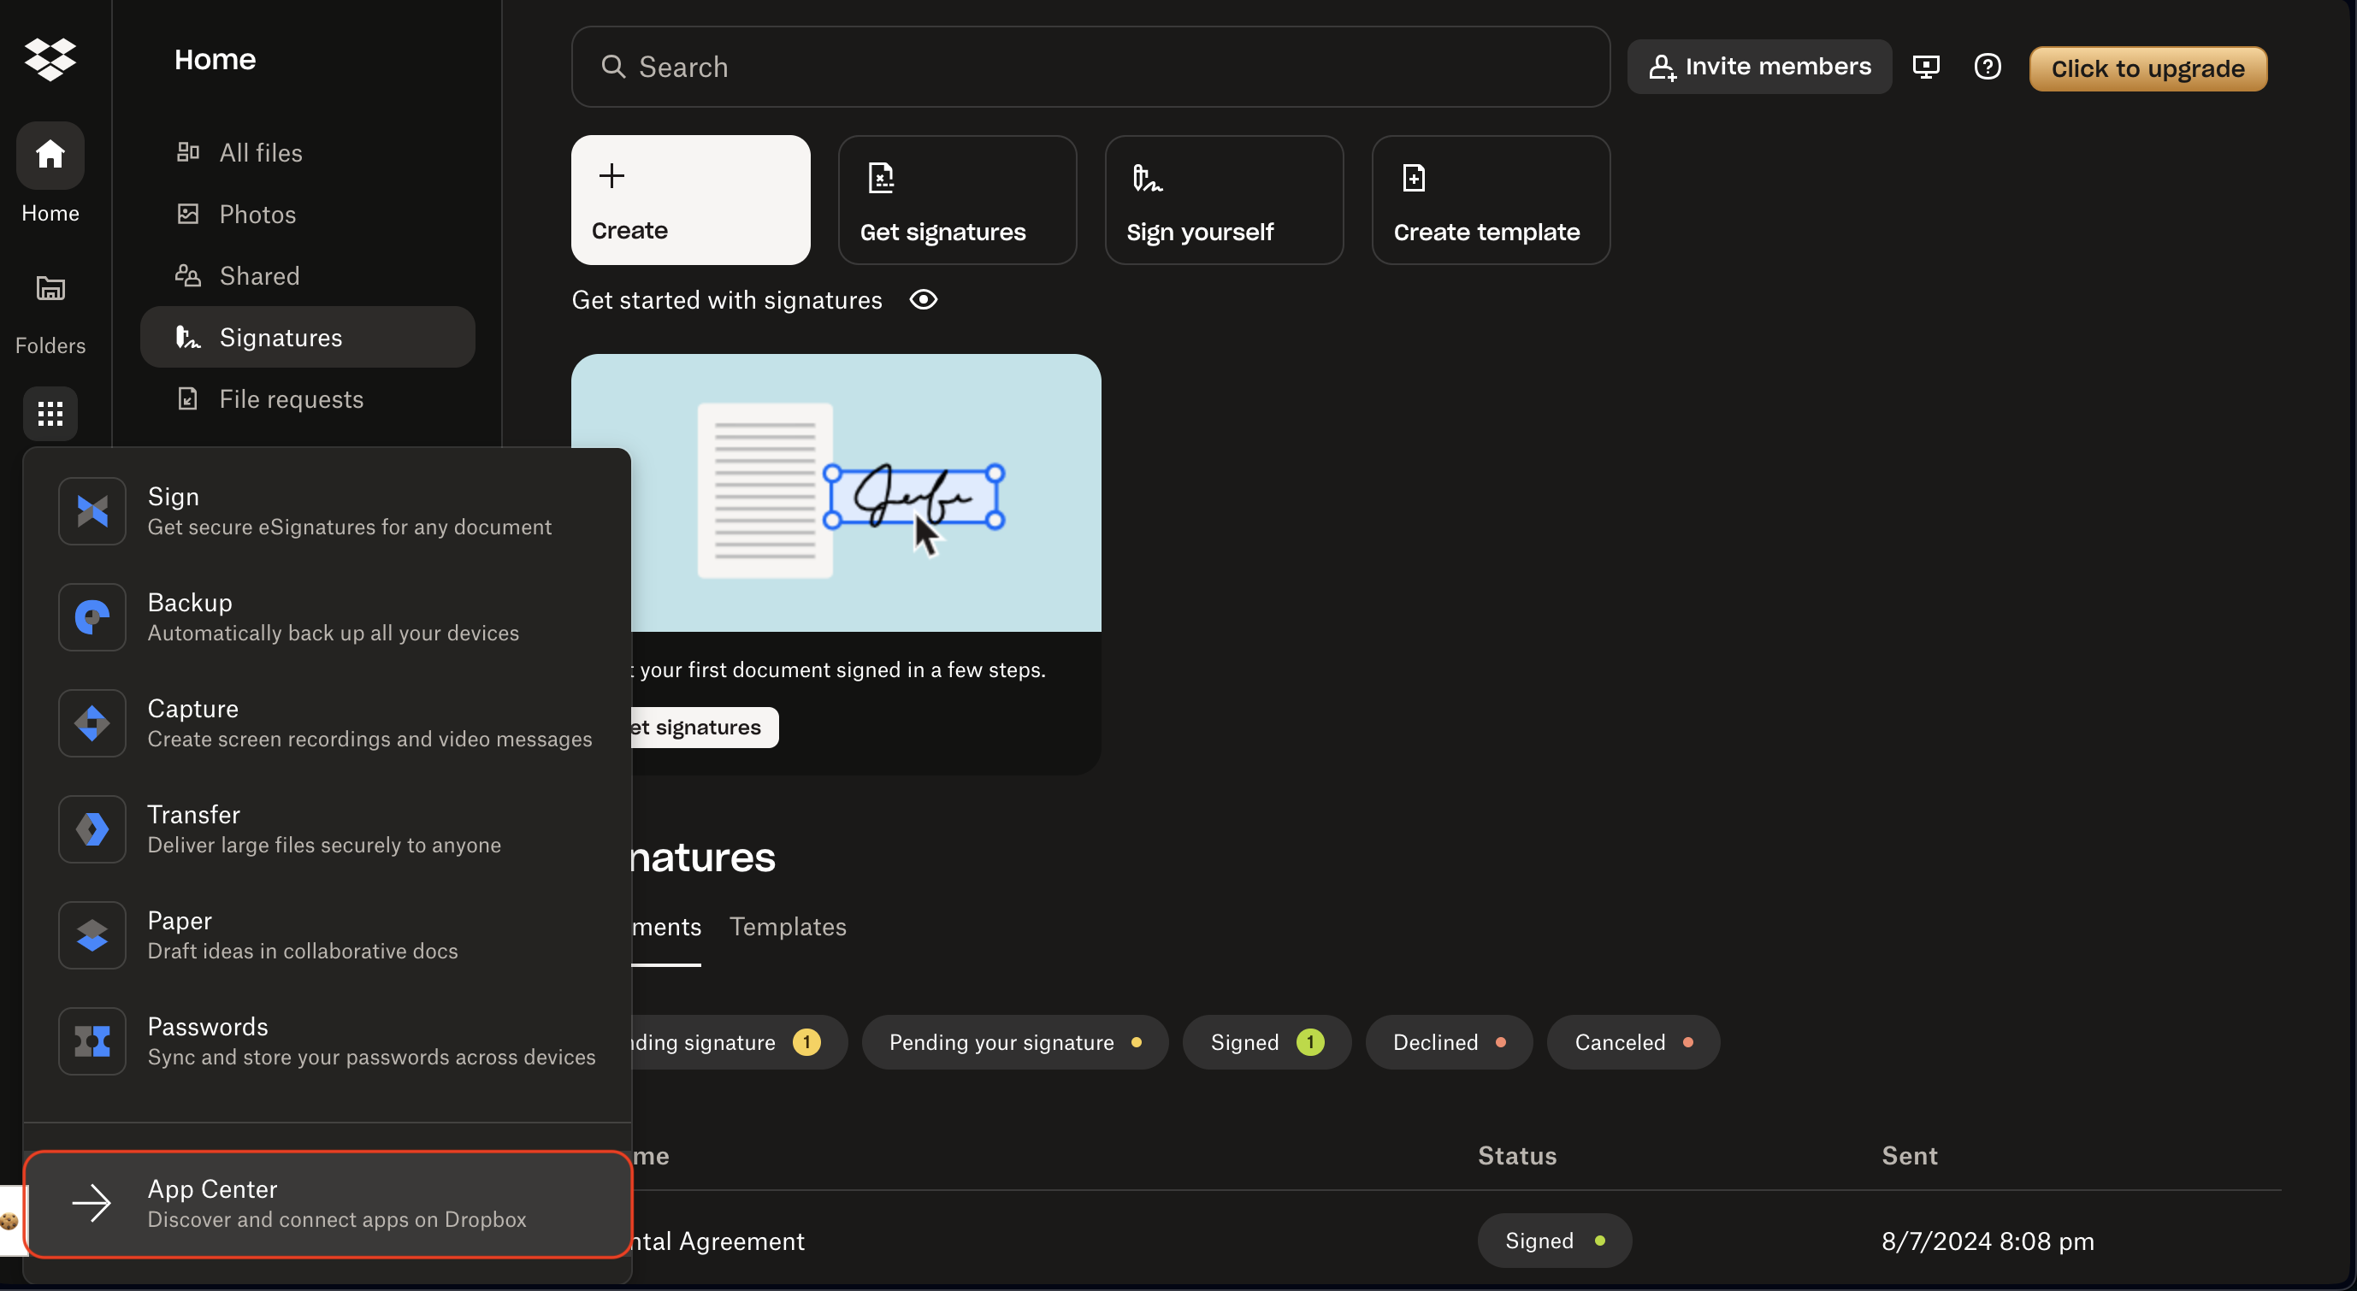
Task: Click the Invite members button
Action: coord(1758,67)
